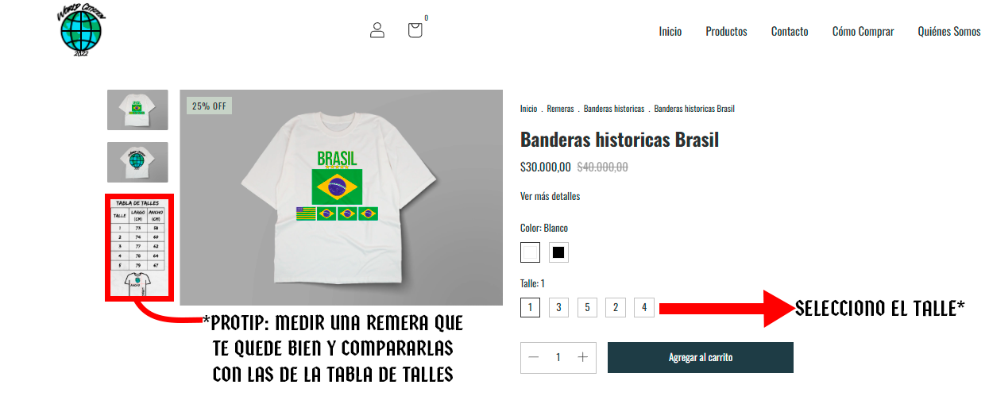Click the World Citizen globe logo
Image resolution: width=989 pixels, height=400 pixels.
point(81,30)
